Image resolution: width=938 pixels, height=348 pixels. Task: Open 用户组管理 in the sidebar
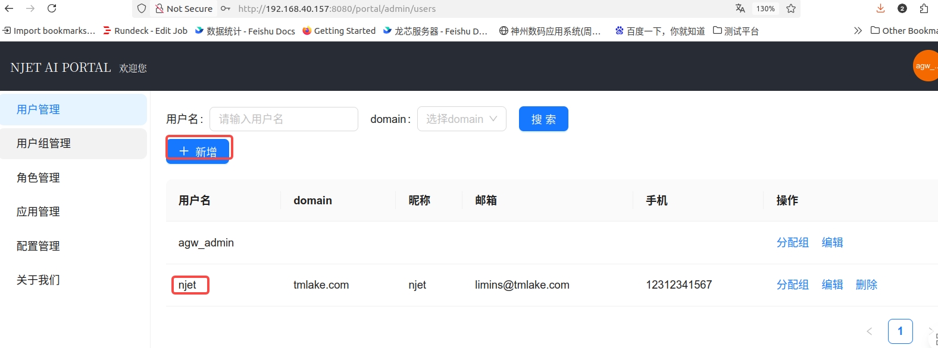[43, 144]
